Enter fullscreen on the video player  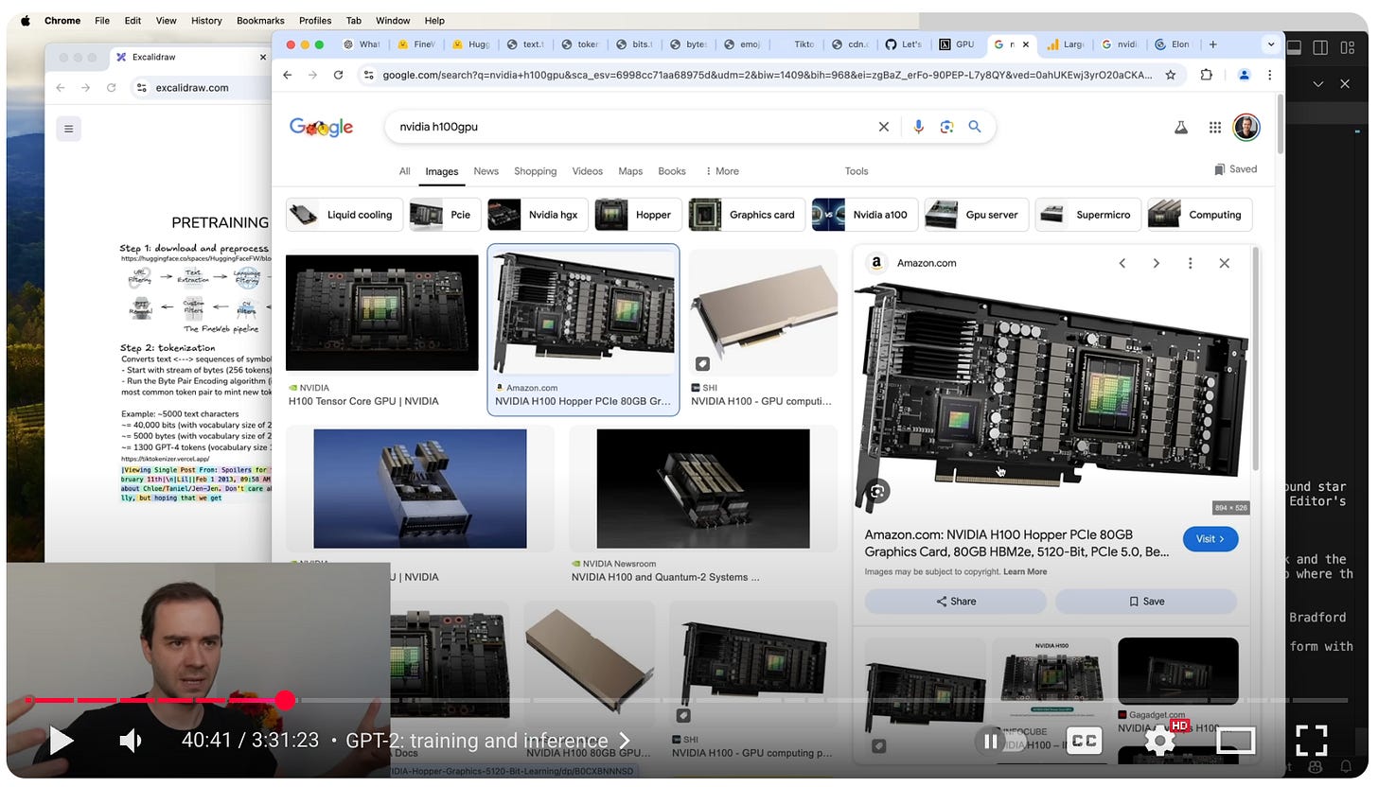point(1312,741)
